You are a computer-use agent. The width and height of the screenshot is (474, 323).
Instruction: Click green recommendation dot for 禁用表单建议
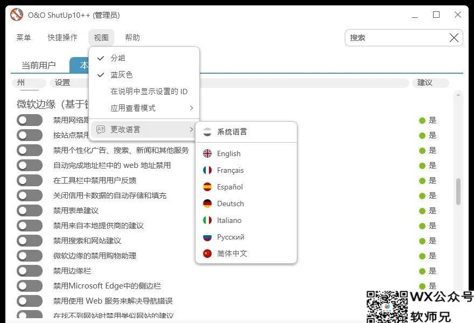(422, 211)
